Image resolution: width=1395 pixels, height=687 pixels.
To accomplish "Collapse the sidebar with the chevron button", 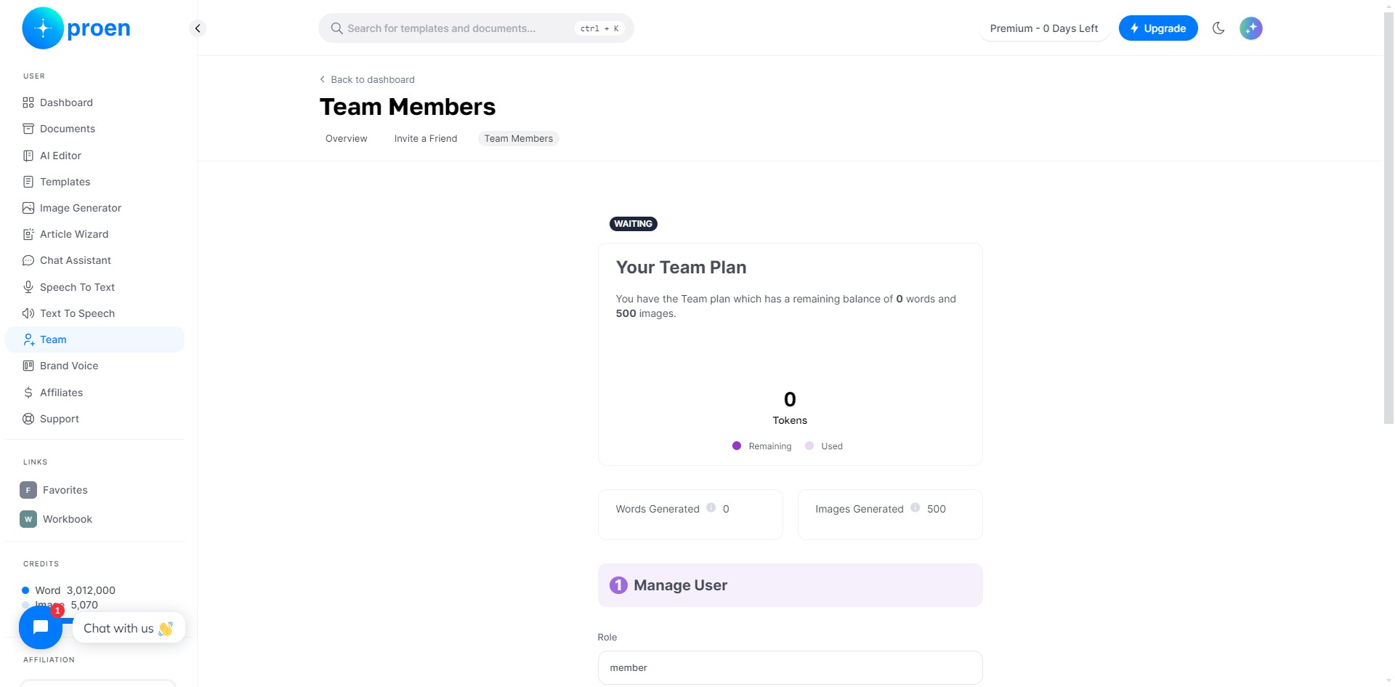I will pyautogui.click(x=198, y=28).
